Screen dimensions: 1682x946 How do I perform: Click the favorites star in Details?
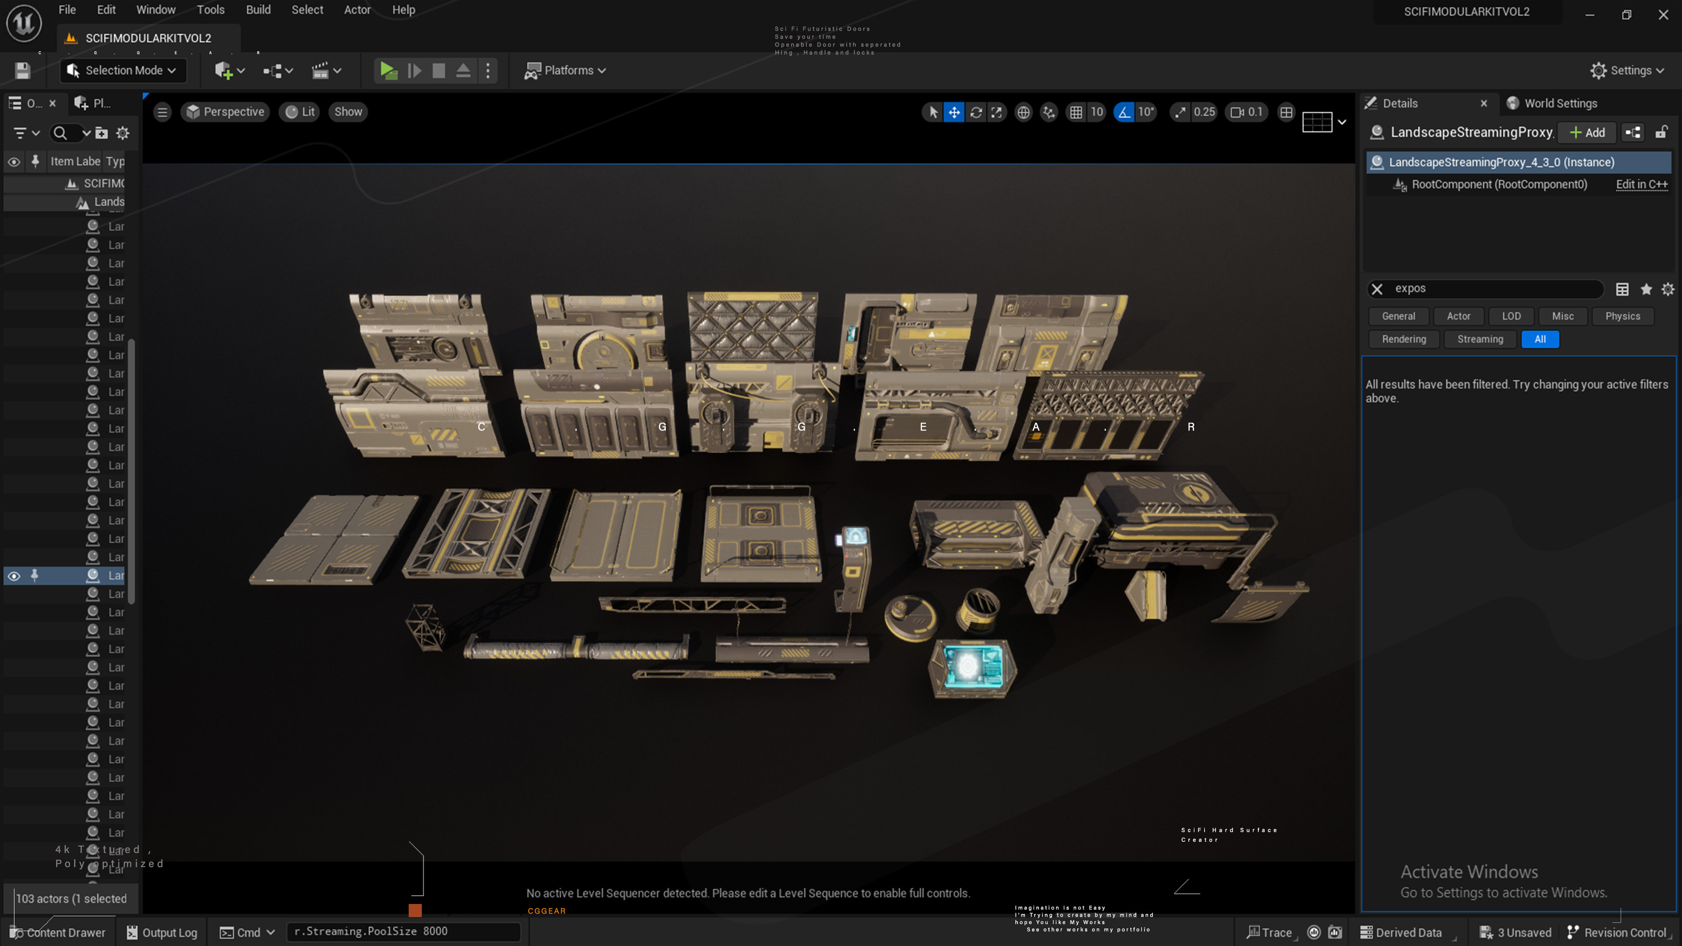point(1646,289)
